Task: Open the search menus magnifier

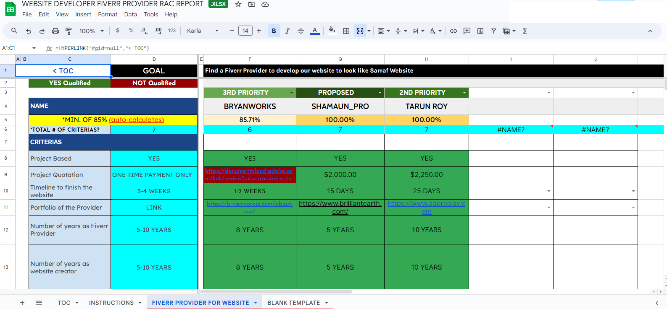Action: [14, 31]
